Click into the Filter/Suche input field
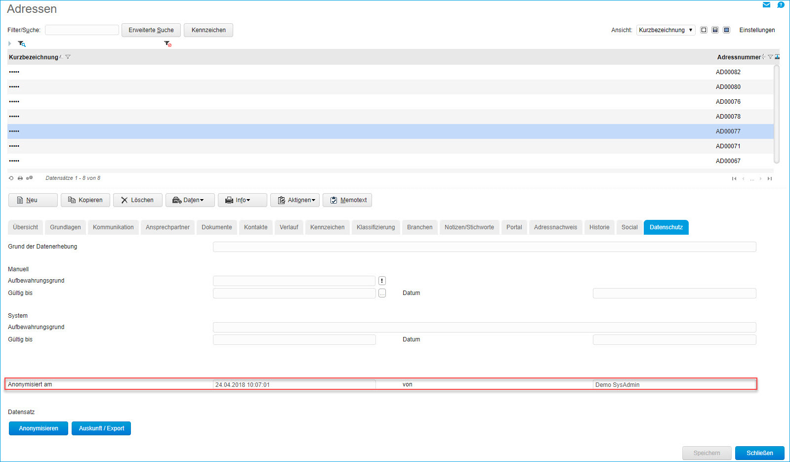The image size is (790, 462). [x=82, y=30]
